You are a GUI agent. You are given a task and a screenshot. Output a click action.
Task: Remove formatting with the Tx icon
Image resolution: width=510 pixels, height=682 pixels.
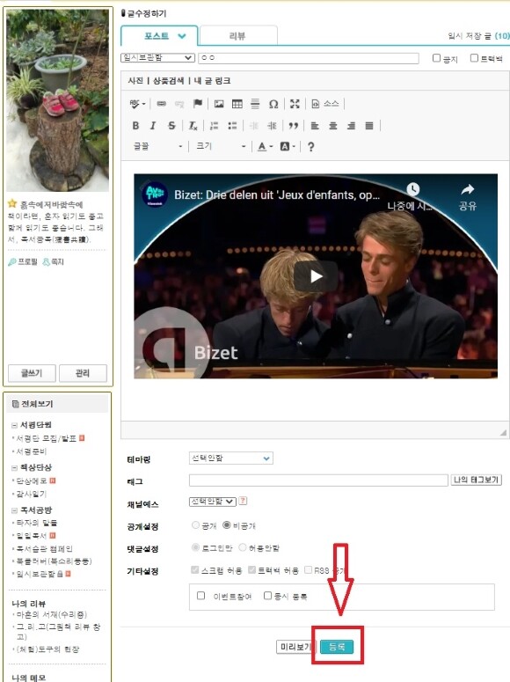tap(193, 125)
